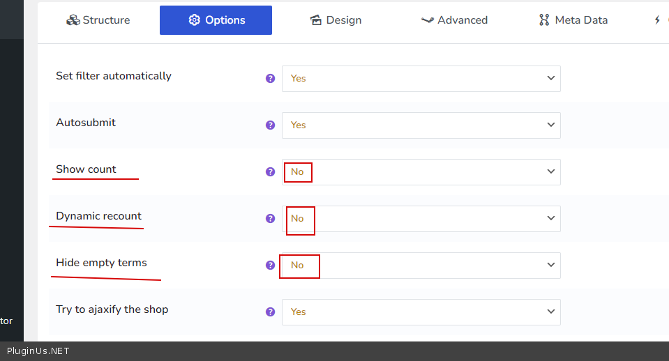Open help tooltip for Dynamic recount

[271, 219]
